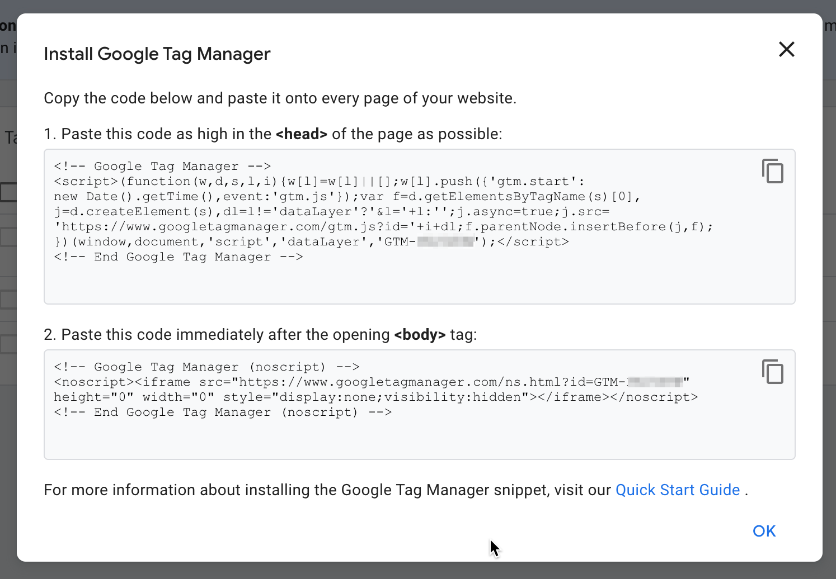Click the copy icon beside the iframe block

coord(773,372)
